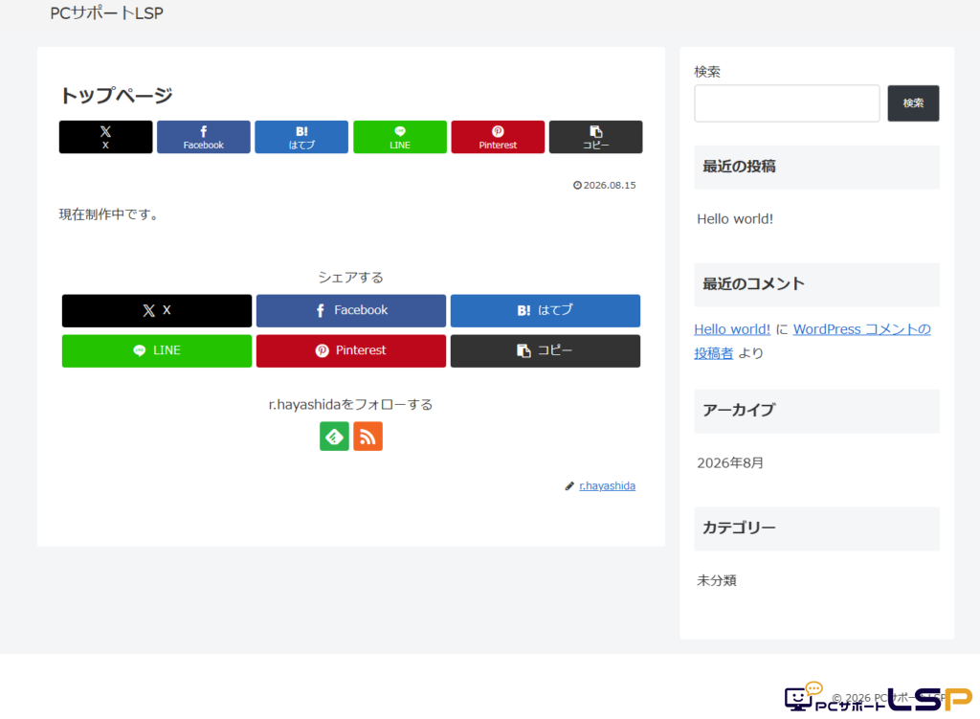
Task: Open WordPress コメントの投稿者 link
Action: (862, 329)
